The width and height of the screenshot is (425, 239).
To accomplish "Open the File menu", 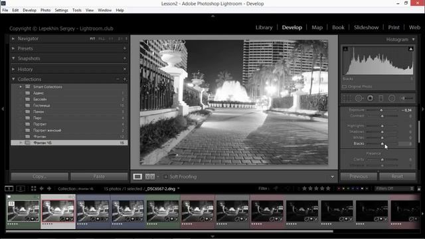I will (x=5, y=11).
